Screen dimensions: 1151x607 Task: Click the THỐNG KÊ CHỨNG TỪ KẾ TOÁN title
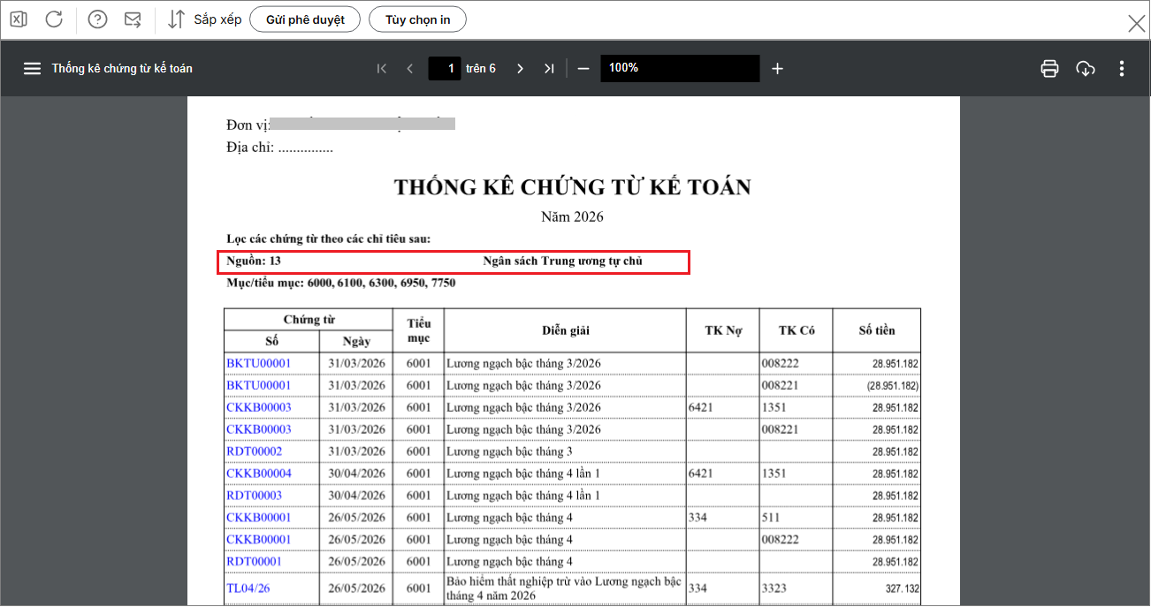(572, 187)
